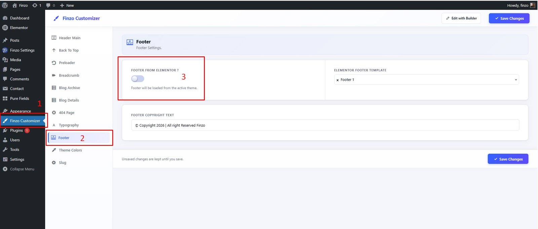Open Elementor Footer Template dropdown

point(426,80)
